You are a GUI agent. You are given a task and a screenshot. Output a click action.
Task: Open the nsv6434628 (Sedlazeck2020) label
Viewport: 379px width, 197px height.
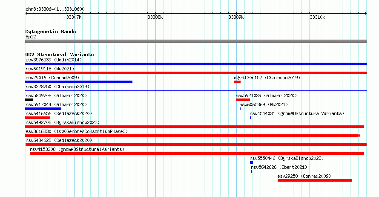point(59,140)
